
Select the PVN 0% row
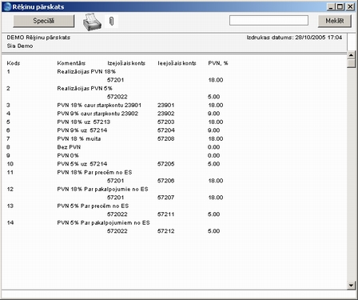point(68,155)
